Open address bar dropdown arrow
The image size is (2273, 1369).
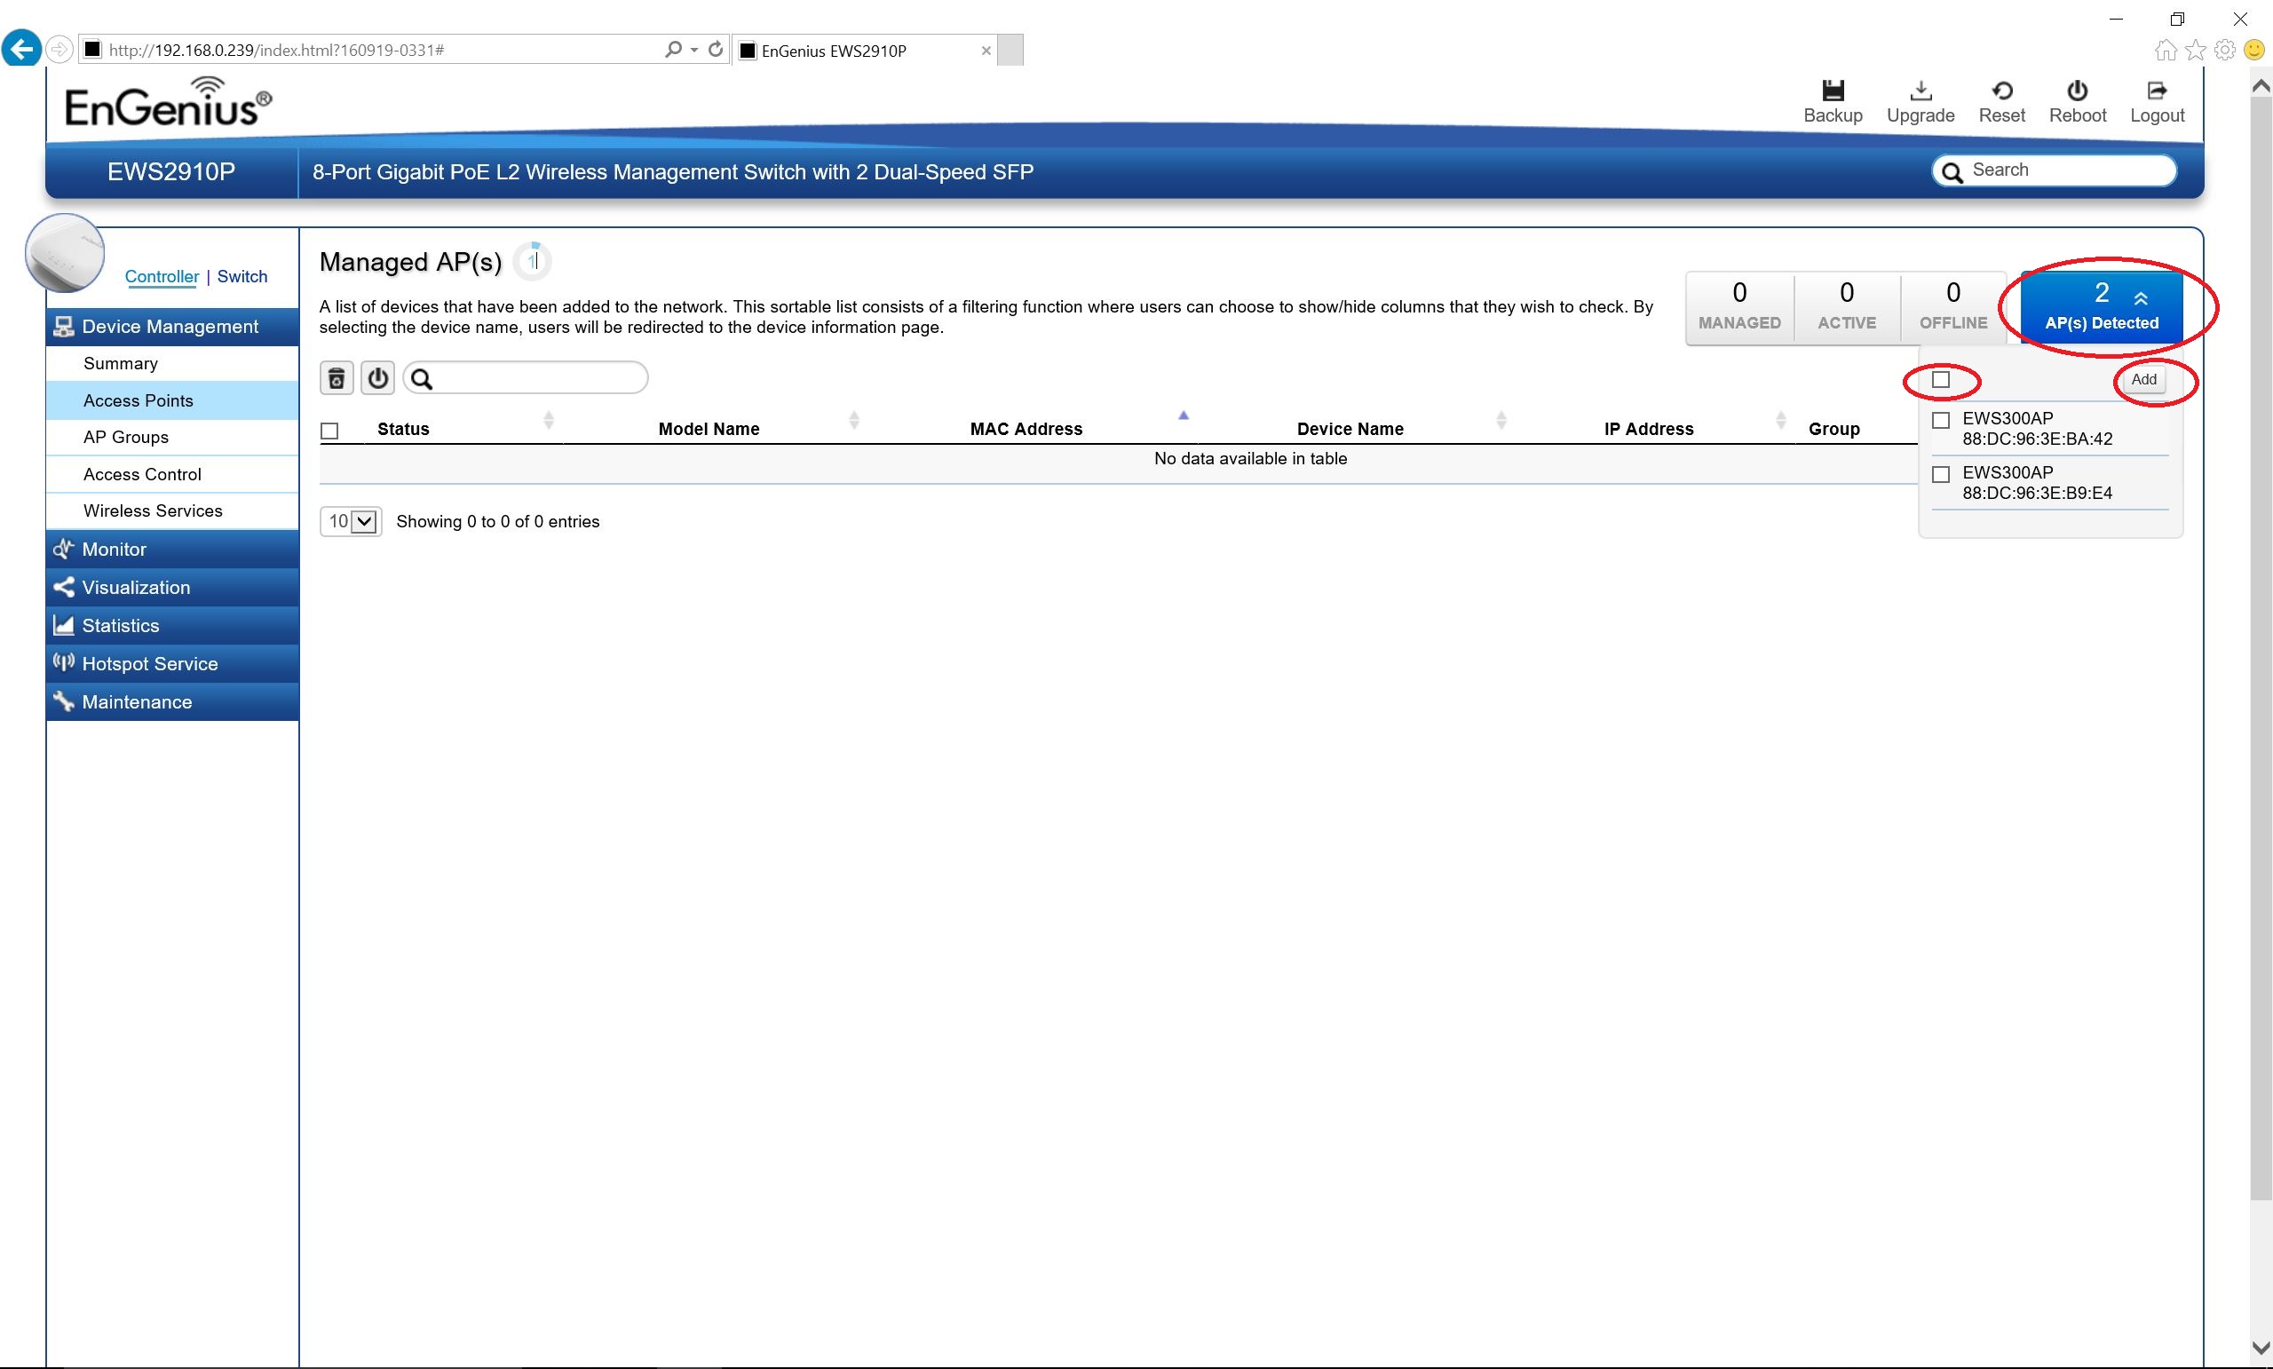coord(694,50)
